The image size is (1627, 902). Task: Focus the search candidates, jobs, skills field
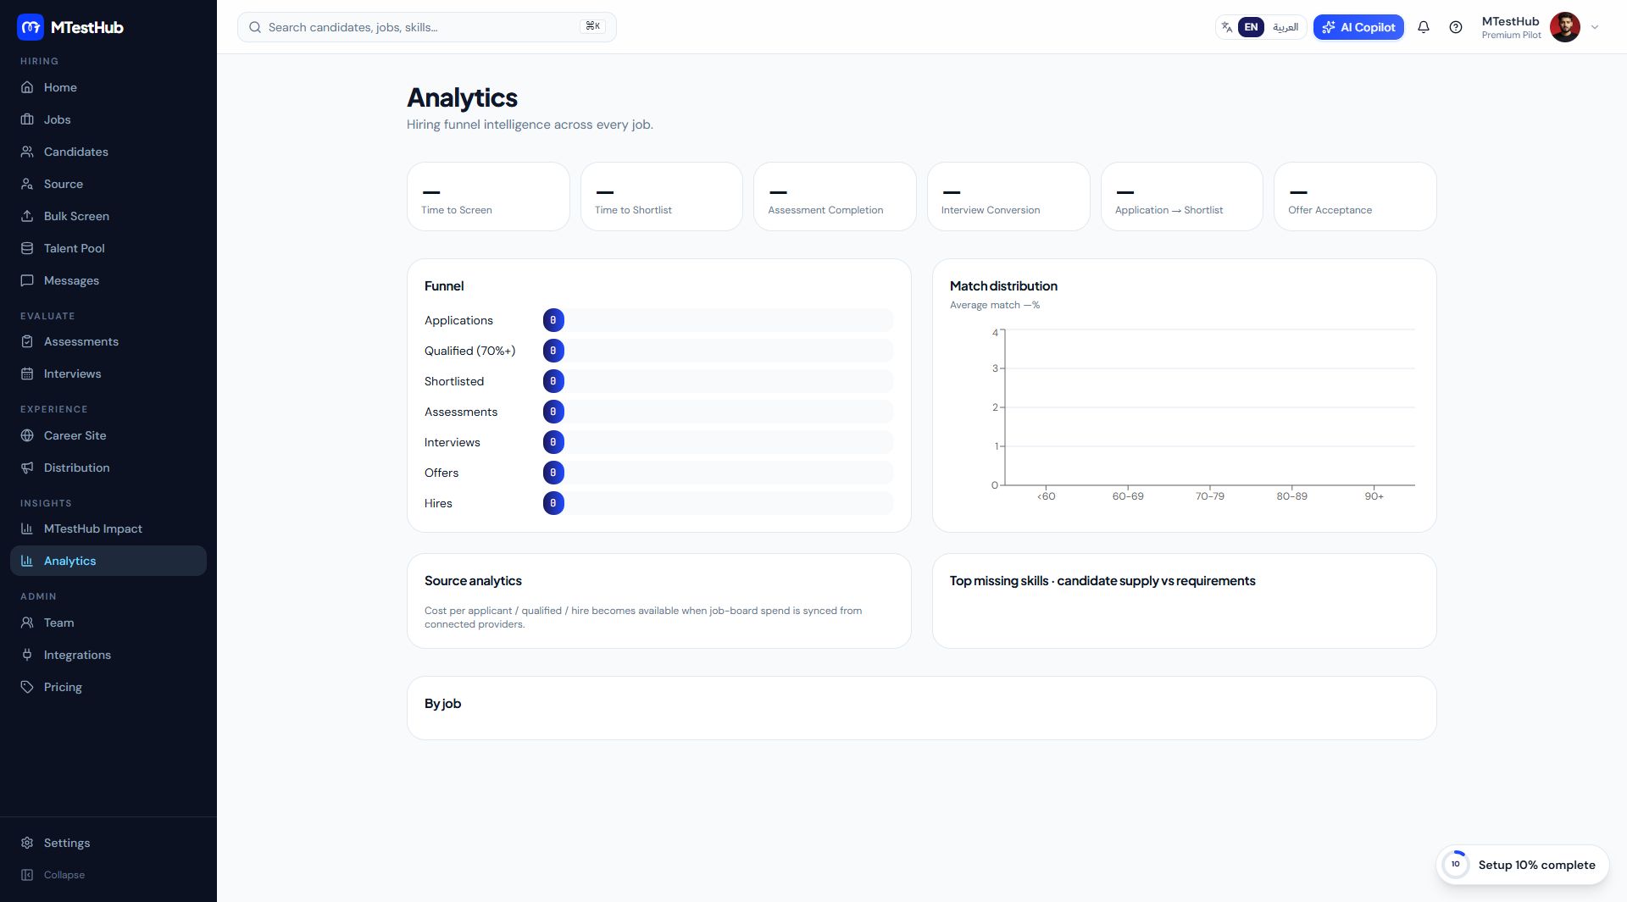pyautogui.click(x=427, y=27)
